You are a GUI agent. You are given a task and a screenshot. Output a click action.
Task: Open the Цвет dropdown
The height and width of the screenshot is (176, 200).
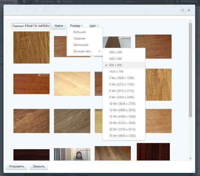click(x=94, y=26)
